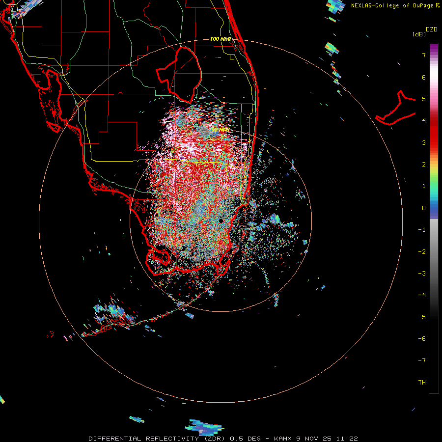Click the 0 label on the color scale

coord(424,208)
